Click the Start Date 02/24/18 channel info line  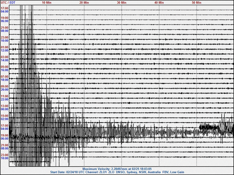point(117,172)
